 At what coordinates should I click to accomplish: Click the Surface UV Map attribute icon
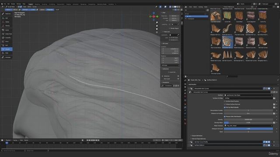coord(274,98)
